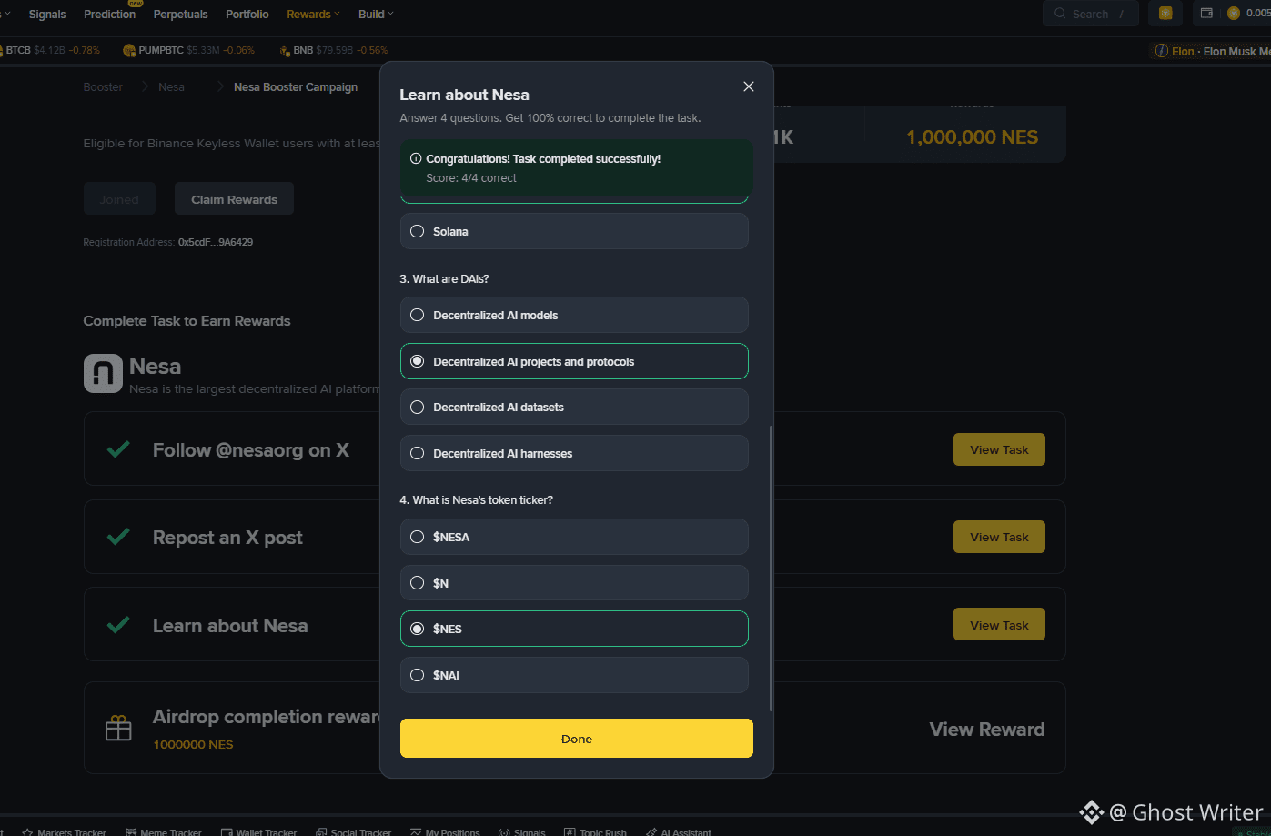Close the Learn about Nesa dialog
This screenshot has height=836, width=1271.
pos(749,86)
